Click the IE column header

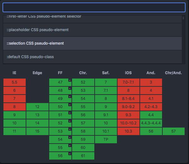pos(14,73)
